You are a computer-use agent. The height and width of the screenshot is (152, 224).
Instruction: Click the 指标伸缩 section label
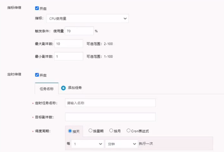(14, 8)
